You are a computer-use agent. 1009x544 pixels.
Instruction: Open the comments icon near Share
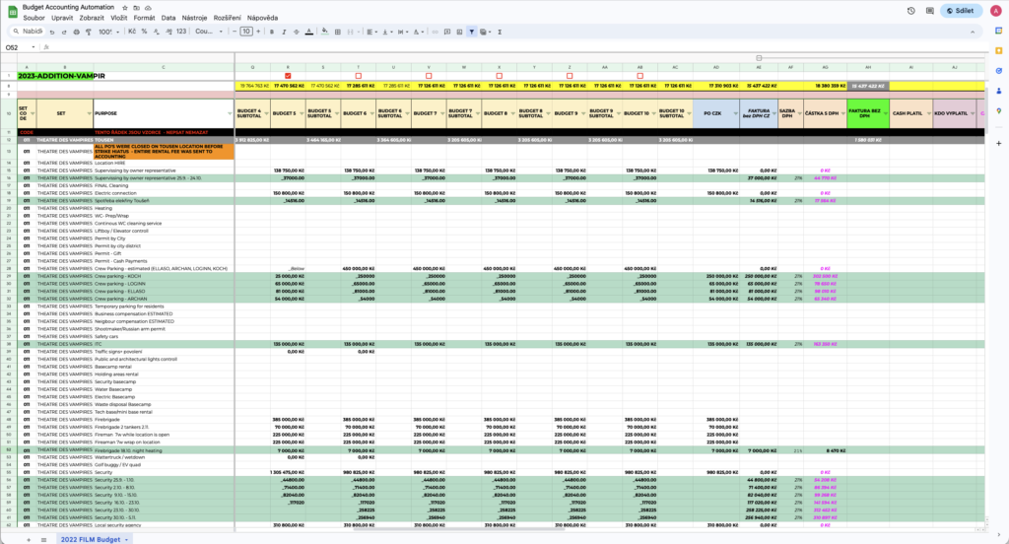click(x=930, y=11)
